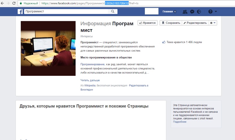Open the Facebook logo home icon
The height and width of the screenshot is (140, 235).
(x=20, y=12)
